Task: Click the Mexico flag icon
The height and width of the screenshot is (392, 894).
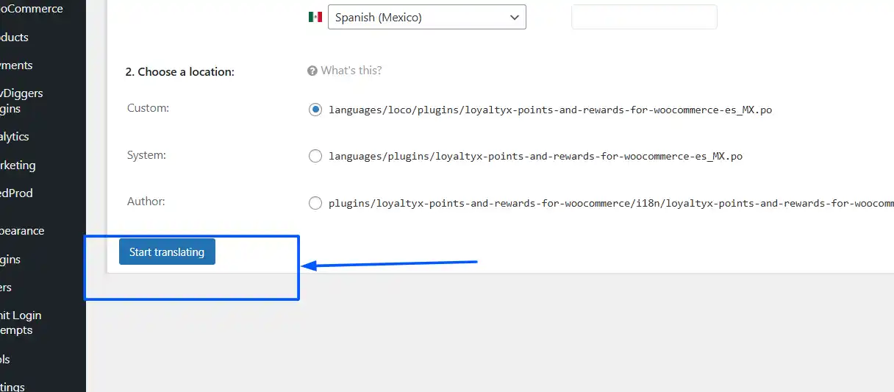Action: (x=315, y=17)
